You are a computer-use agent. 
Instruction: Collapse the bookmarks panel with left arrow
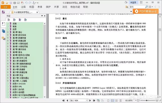tap(45, 16)
